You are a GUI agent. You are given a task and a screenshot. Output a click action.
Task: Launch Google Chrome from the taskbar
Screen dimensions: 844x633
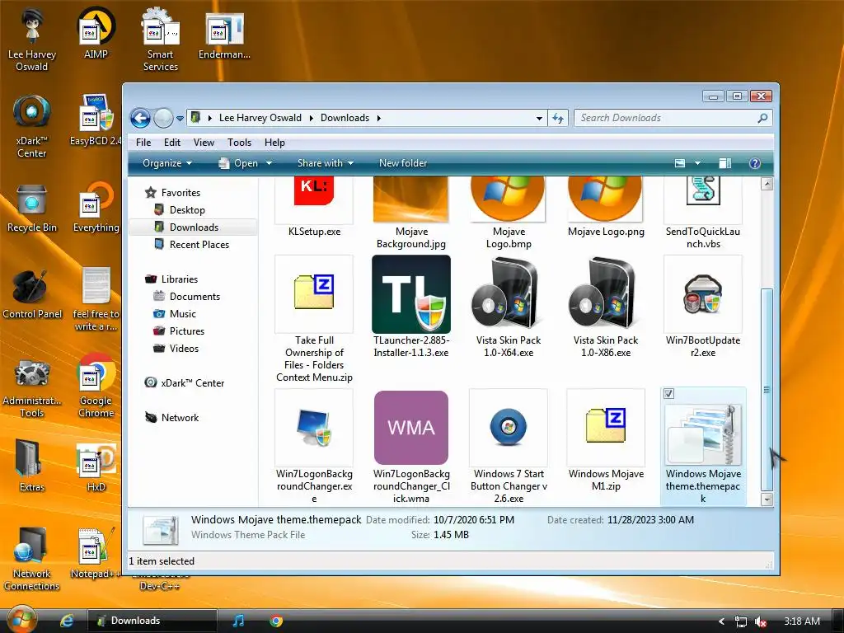tap(276, 621)
